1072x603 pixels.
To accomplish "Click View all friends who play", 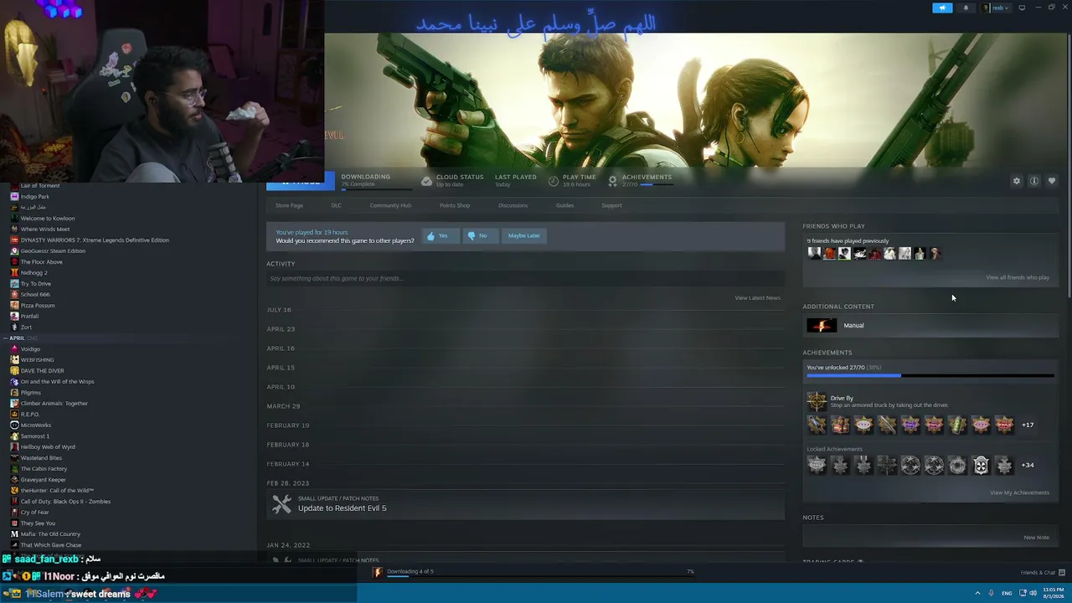I will click(x=1018, y=277).
